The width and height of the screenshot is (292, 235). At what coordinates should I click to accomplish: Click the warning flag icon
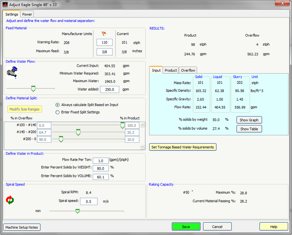(104, 34)
